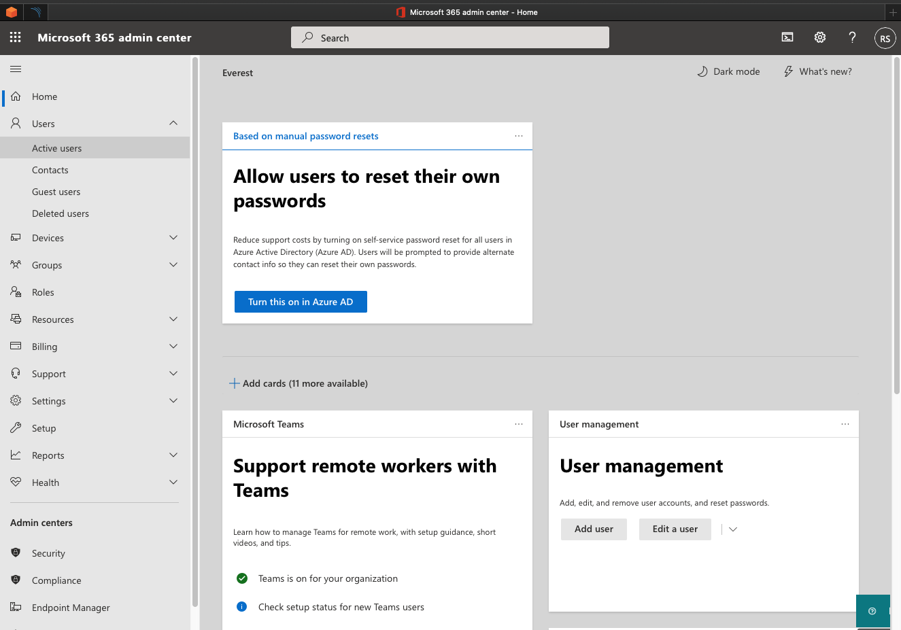Open Cloud Shell terminal icon in header
901x630 pixels.
[x=787, y=37]
